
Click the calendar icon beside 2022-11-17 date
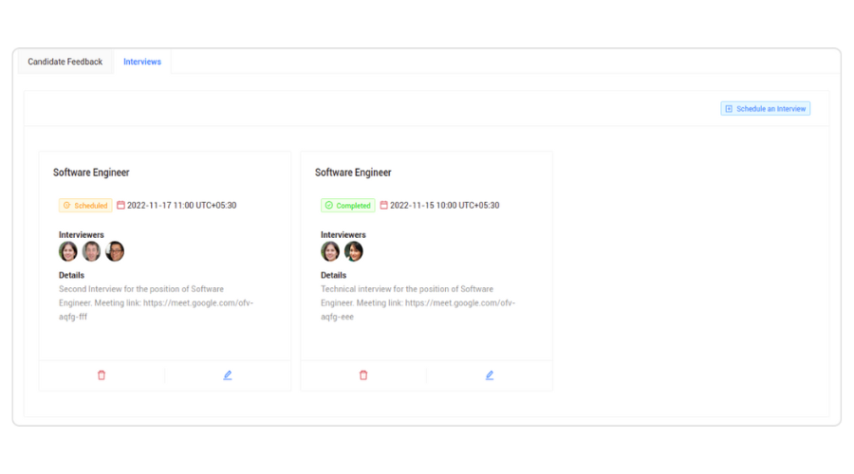pyautogui.click(x=121, y=205)
